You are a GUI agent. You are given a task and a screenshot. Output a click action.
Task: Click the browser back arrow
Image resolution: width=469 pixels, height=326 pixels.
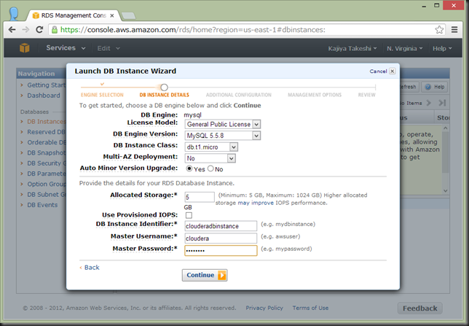tap(12, 30)
